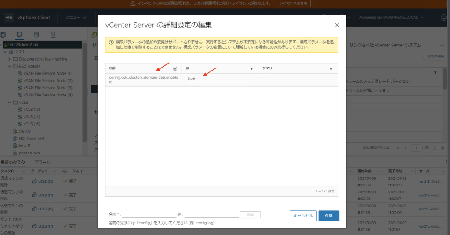Close the advanced settings edit dialog
The image size is (450, 235).
(337, 25)
